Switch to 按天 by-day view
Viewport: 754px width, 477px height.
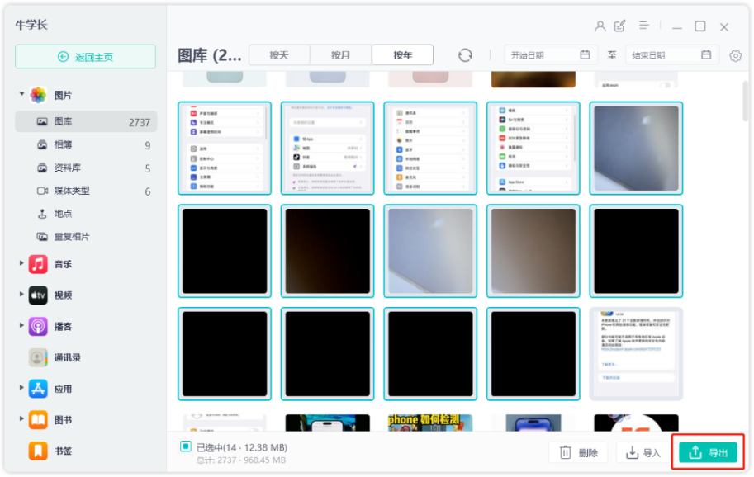point(279,54)
